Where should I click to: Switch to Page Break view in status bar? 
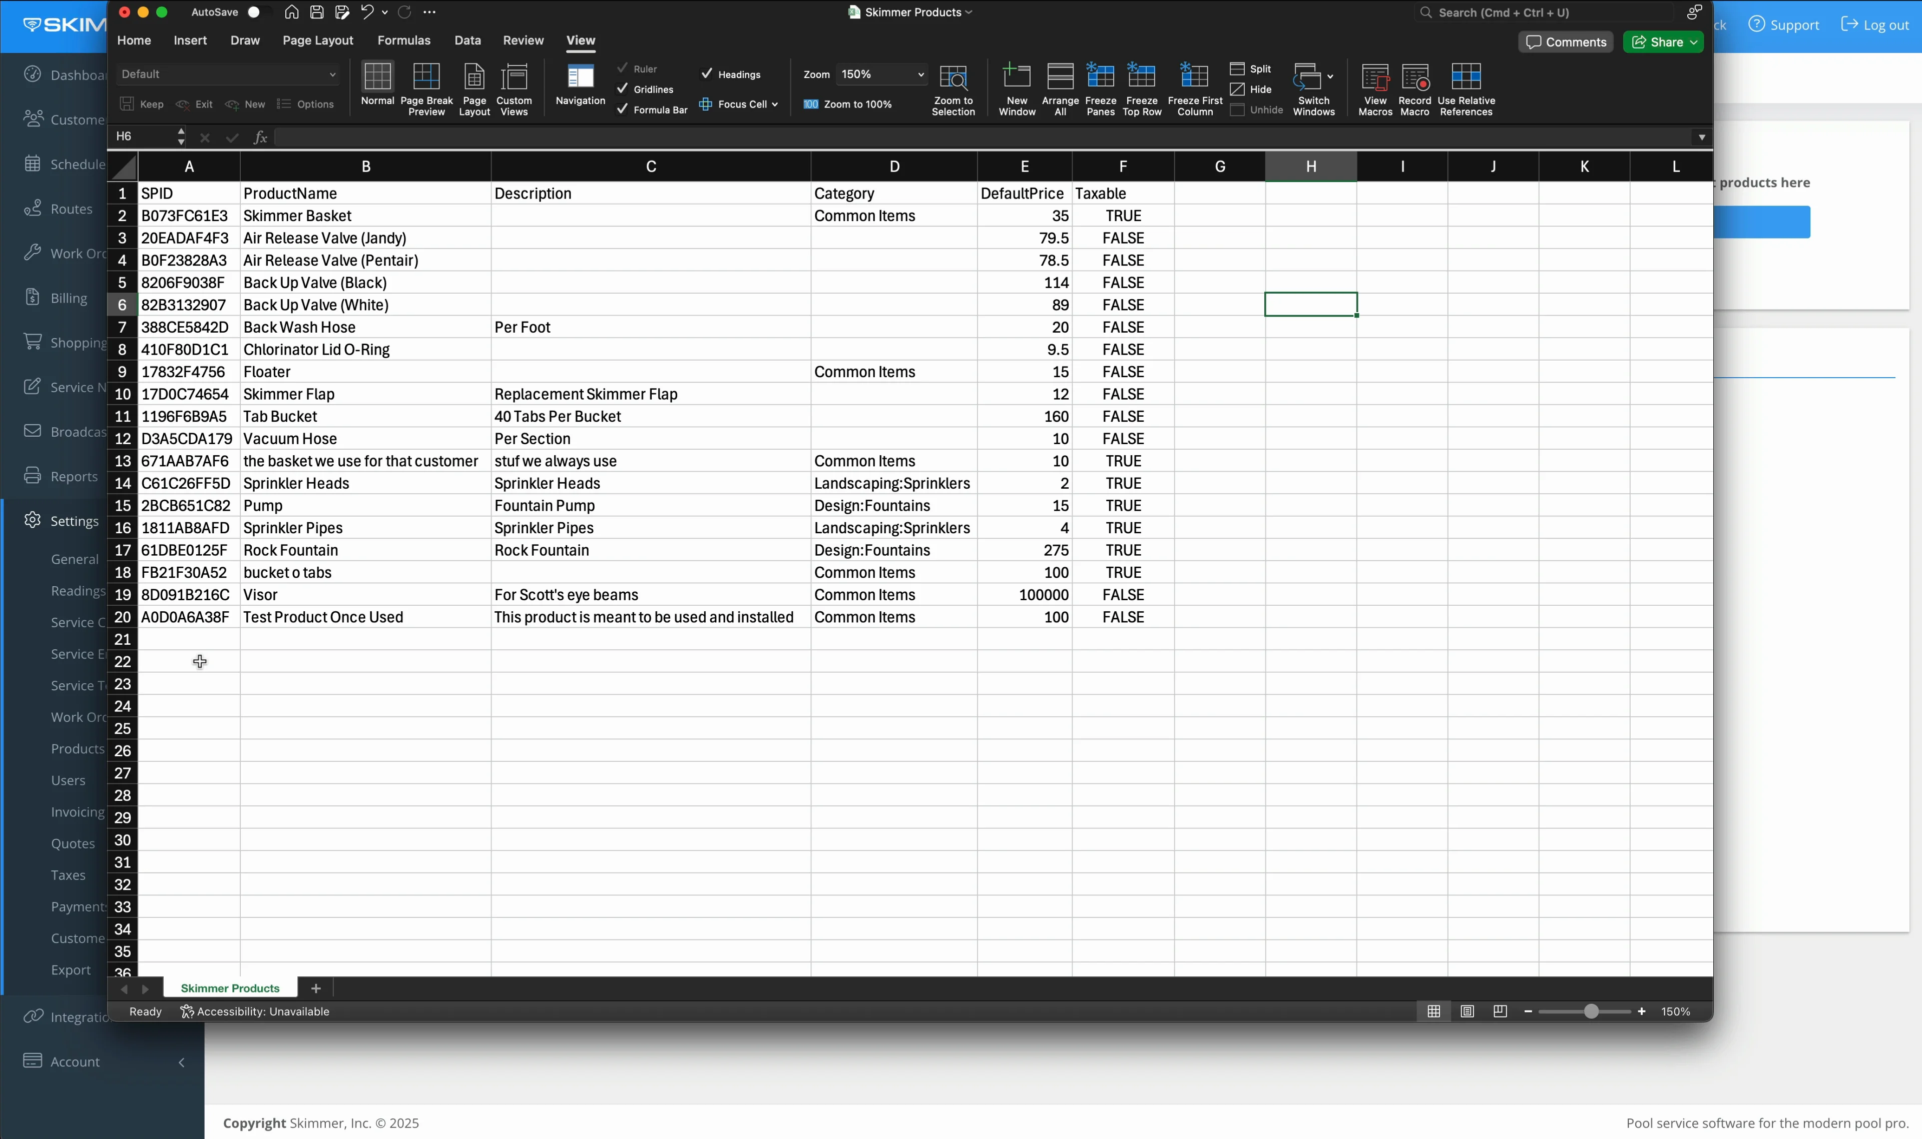click(x=1500, y=1011)
